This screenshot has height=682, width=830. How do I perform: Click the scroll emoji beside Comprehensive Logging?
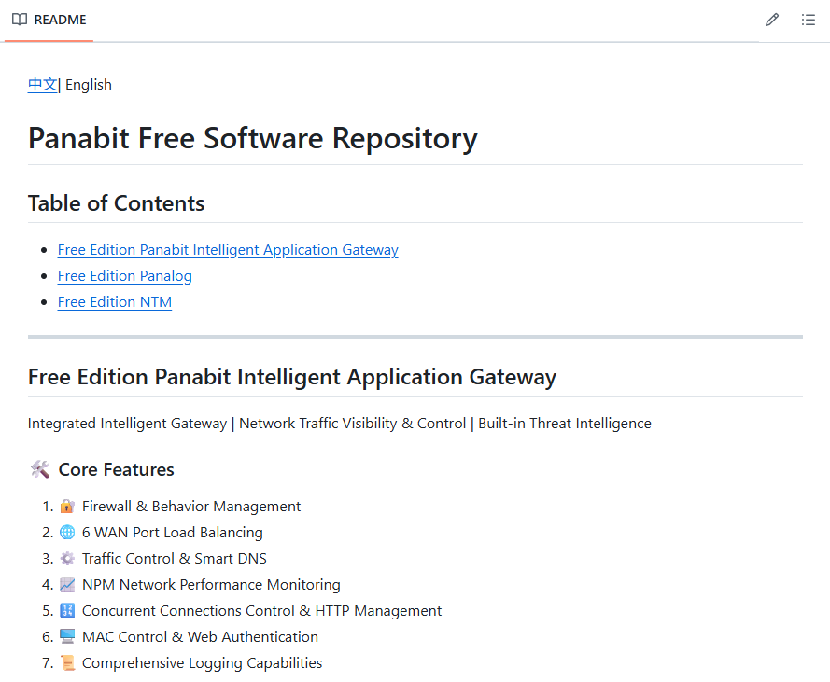(x=67, y=662)
